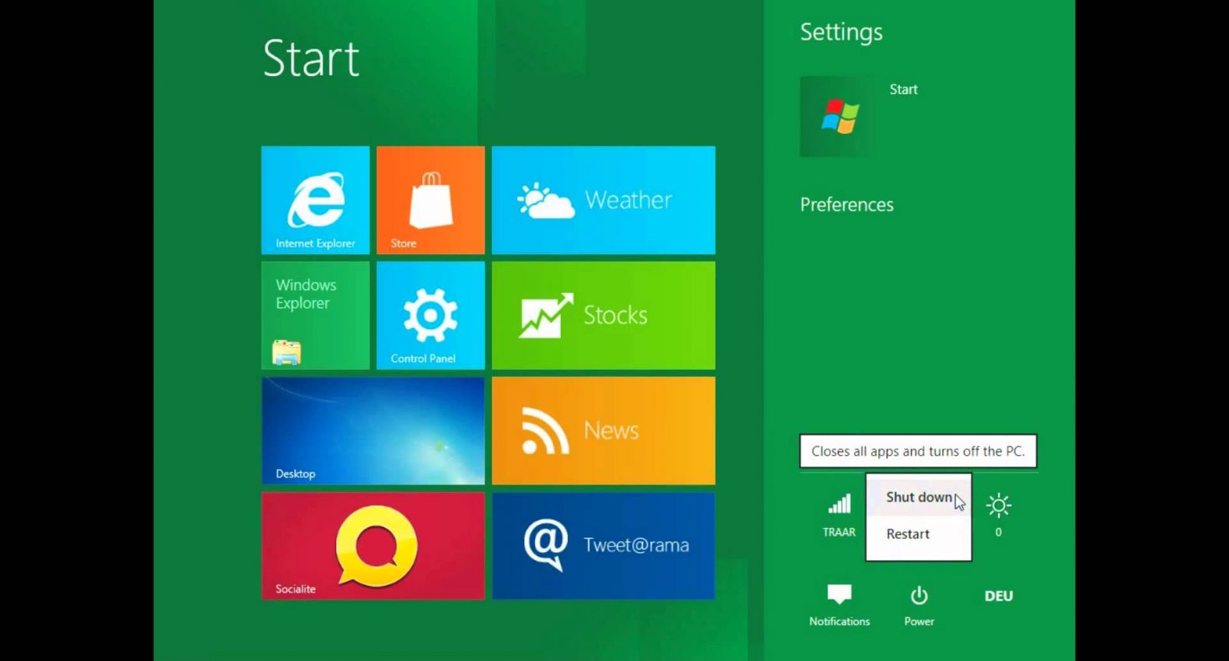
Task: Open the News feed tile
Action: point(603,430)
